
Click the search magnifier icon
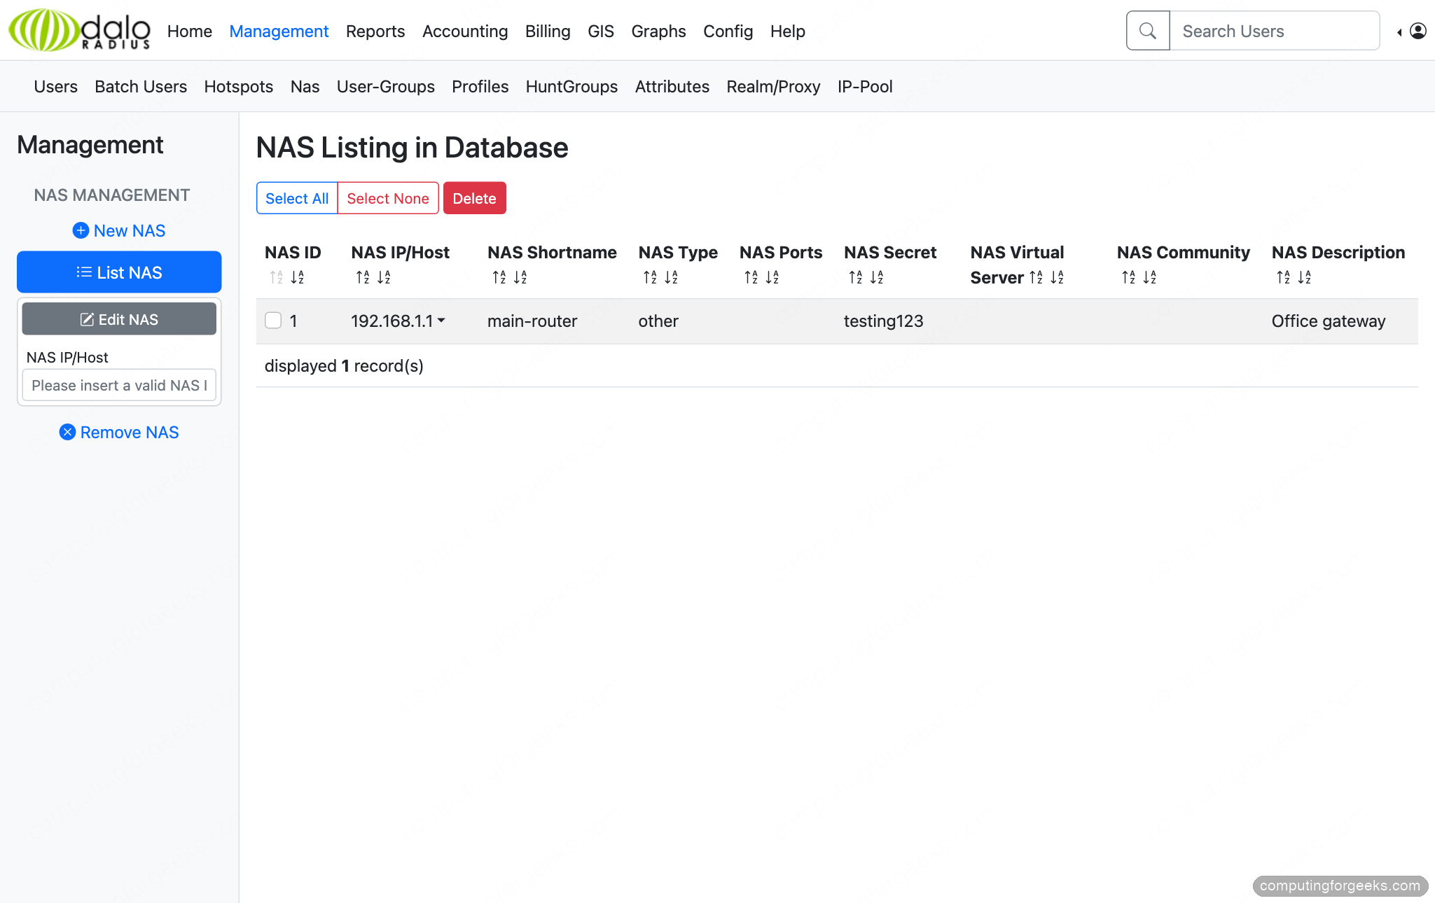(x=1147, y=31)
